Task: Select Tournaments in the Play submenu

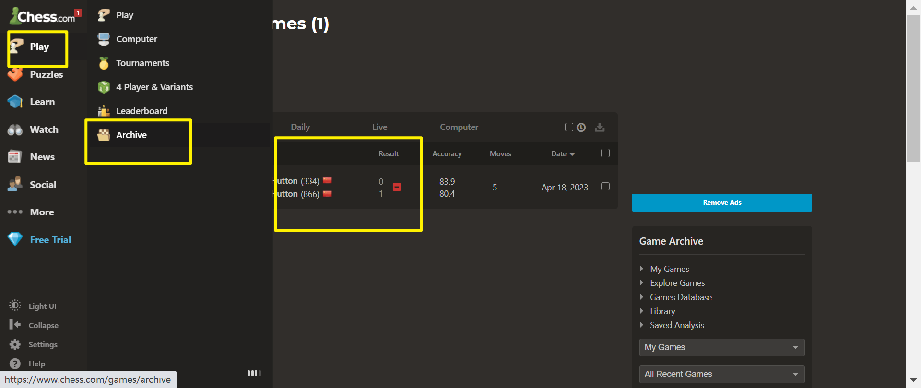Action: [x=142, y=63]
